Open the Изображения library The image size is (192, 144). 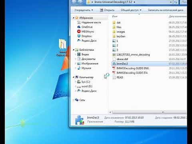(90, 64)
